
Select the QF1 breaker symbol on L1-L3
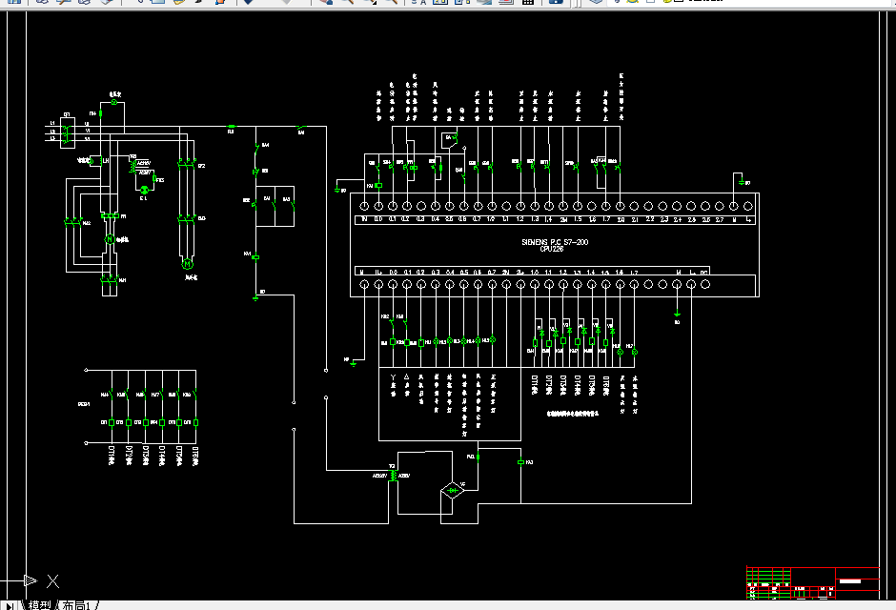(68, 133)
